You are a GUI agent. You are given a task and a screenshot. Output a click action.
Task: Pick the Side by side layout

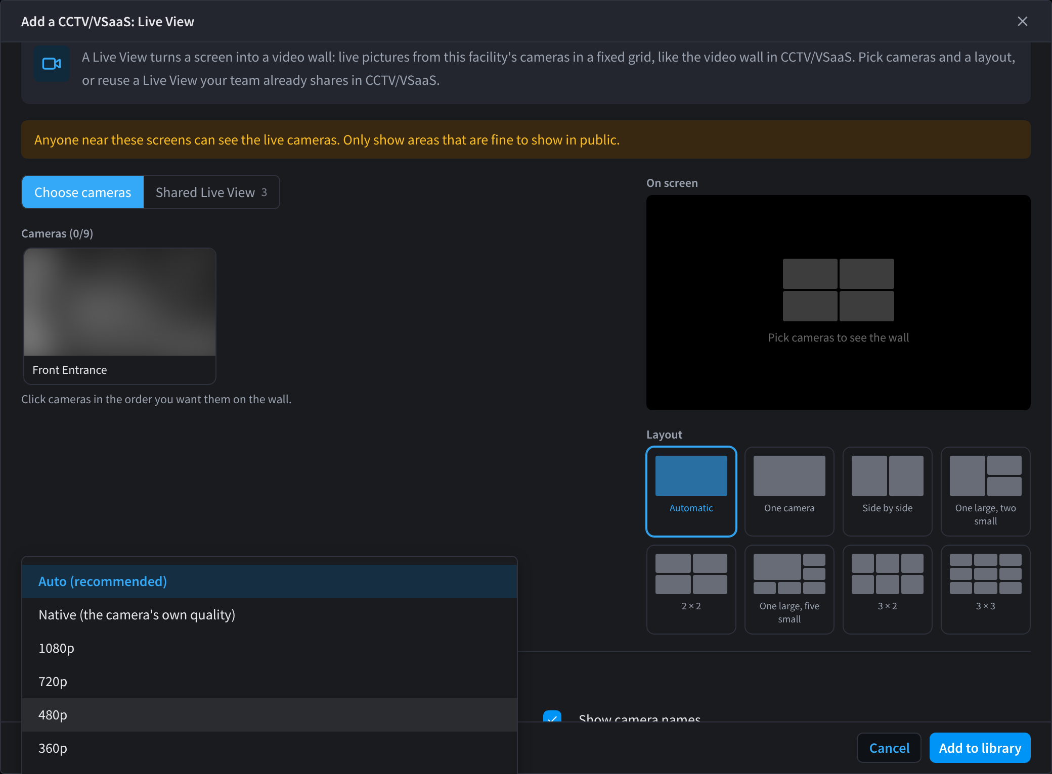click(x=887, y=491)
